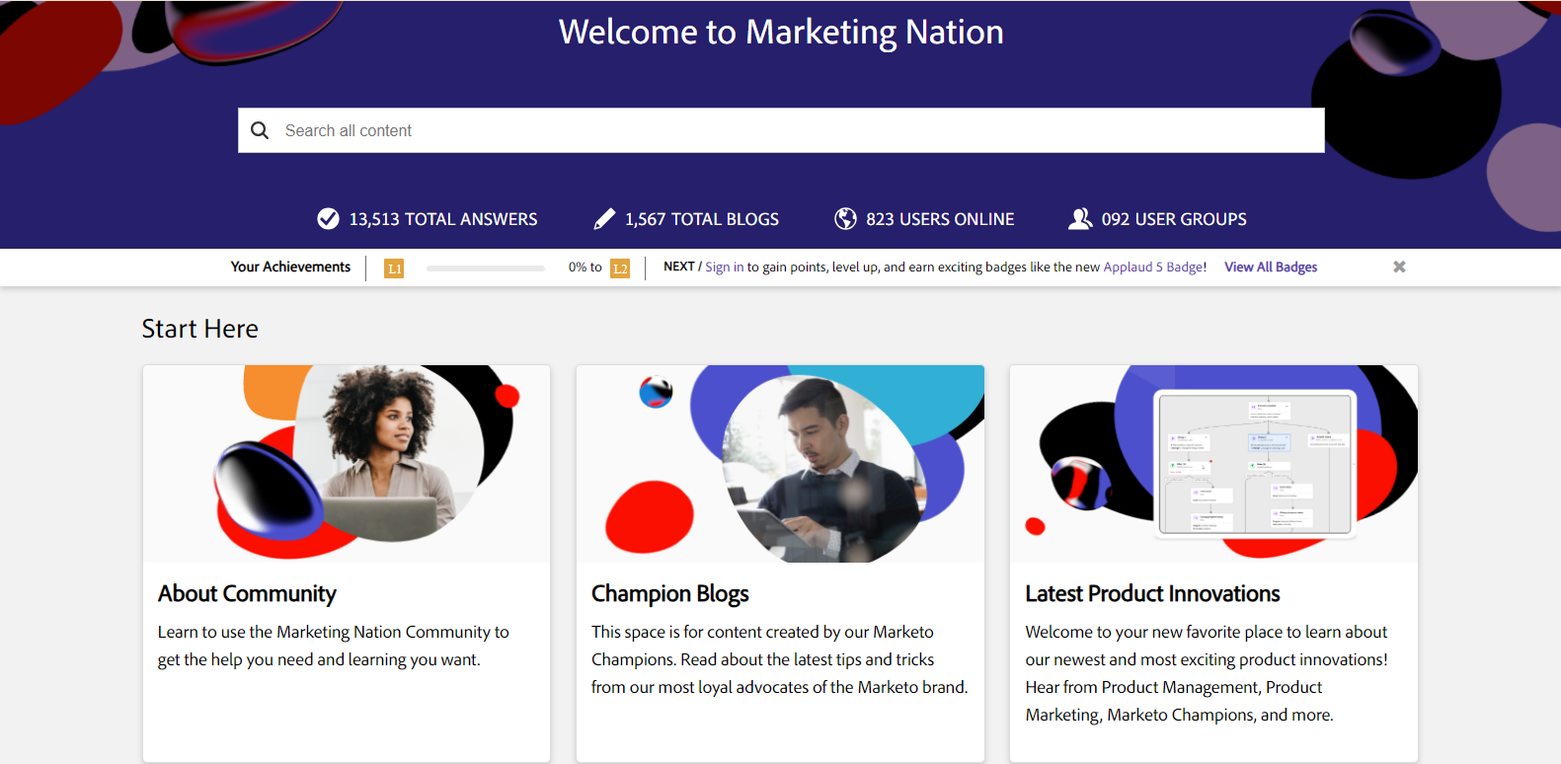Open View All Badges link
Image resolution: width=1561 pixels, height=764 pixels.
(x=1271, y=267)
